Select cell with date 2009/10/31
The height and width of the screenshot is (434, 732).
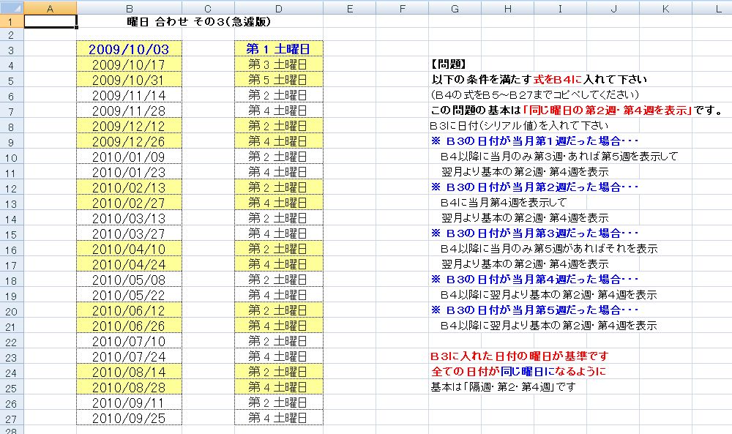pyautogui.click(x=130, y=81)
